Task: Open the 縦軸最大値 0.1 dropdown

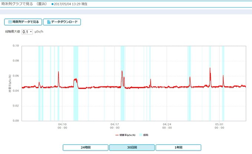Action: (x=27, y=32)
